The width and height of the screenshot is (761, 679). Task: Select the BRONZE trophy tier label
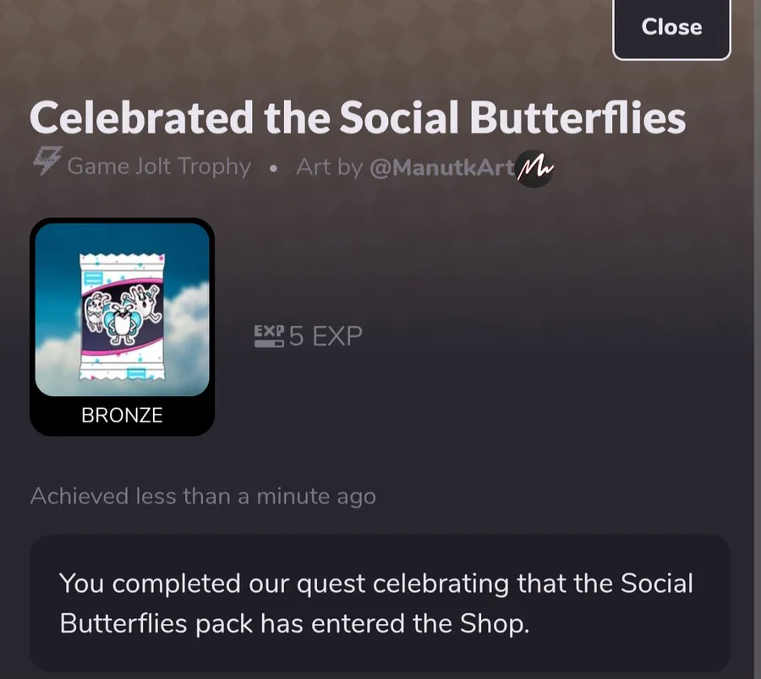pos(122,416)
